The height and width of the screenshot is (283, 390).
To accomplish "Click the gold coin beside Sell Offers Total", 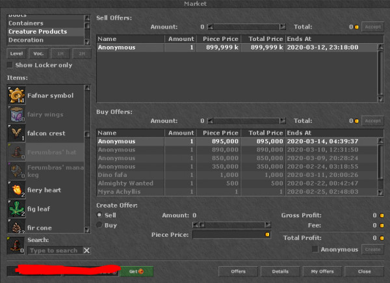I will pos(357,27).
